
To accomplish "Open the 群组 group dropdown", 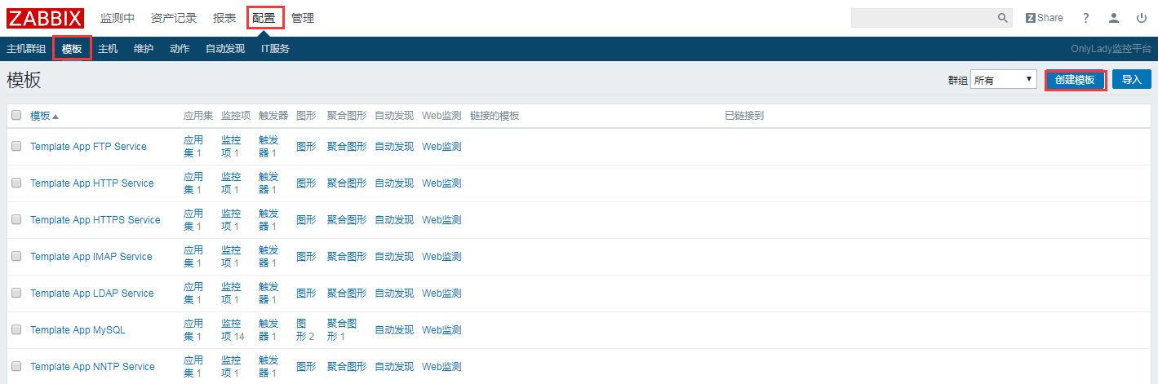I will [1003, 80].
